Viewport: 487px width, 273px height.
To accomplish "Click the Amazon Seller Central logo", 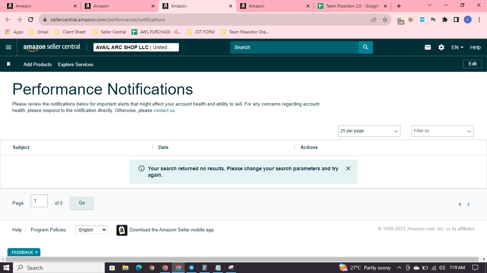I will click(52, 47).
